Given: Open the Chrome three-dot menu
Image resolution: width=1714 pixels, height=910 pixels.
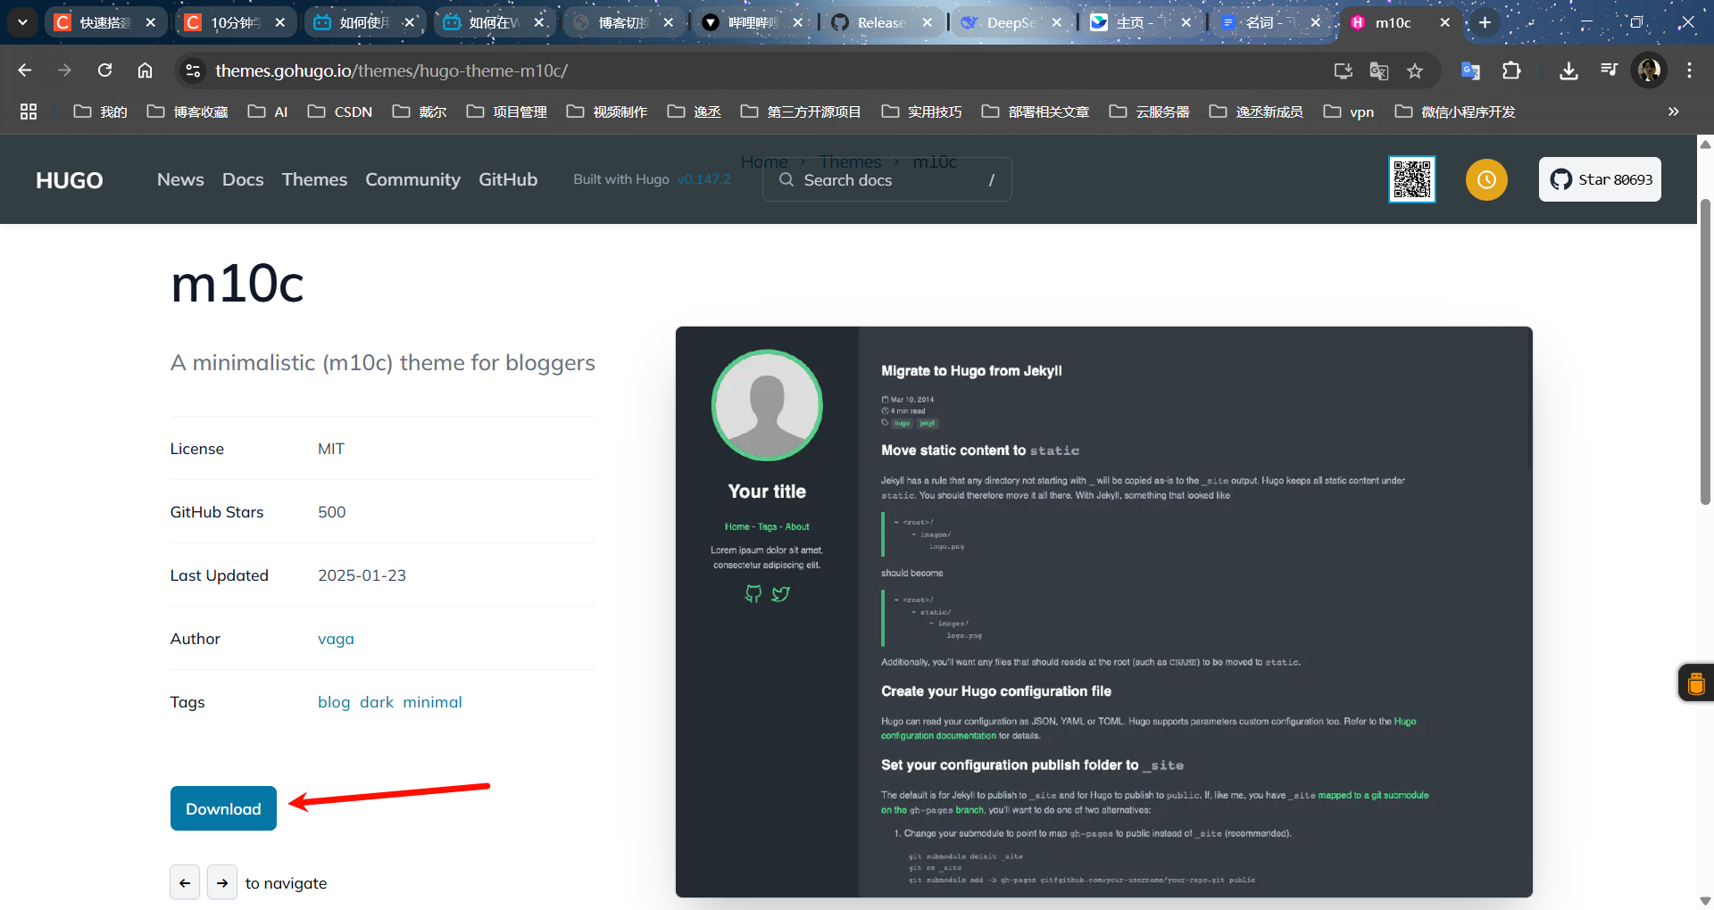Looking at the screenshot, I should pos(1689,70).
